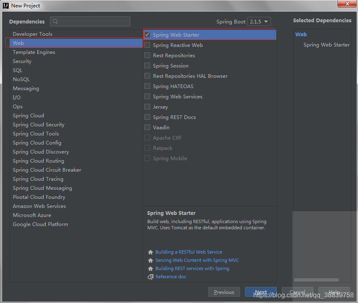
Task: Check Rest Repositories HAL Browser checkbox
Action: (x=147, y=76)
